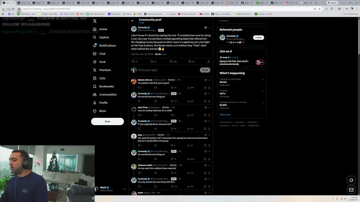Click the Grok icon on Tohmas smith's reply
The width and height of the screenshot is (360, 202).
[x=205, y=165]
